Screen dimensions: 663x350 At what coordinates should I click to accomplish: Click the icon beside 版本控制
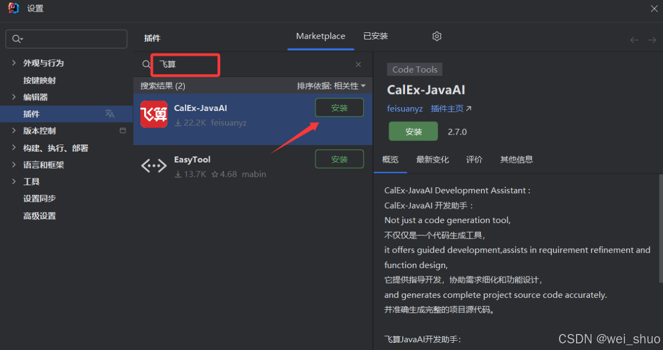coord(123,131)
